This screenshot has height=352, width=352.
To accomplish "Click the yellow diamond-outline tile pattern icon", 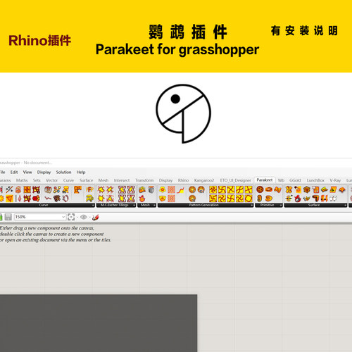I will 249,199.
